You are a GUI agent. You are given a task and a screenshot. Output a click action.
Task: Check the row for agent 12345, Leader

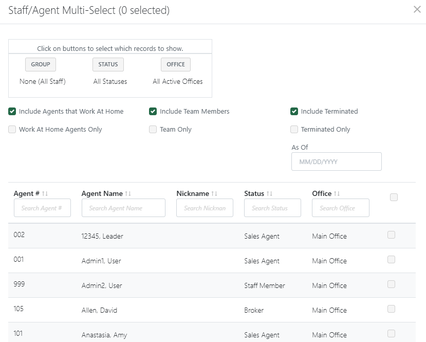pos(391,235)
